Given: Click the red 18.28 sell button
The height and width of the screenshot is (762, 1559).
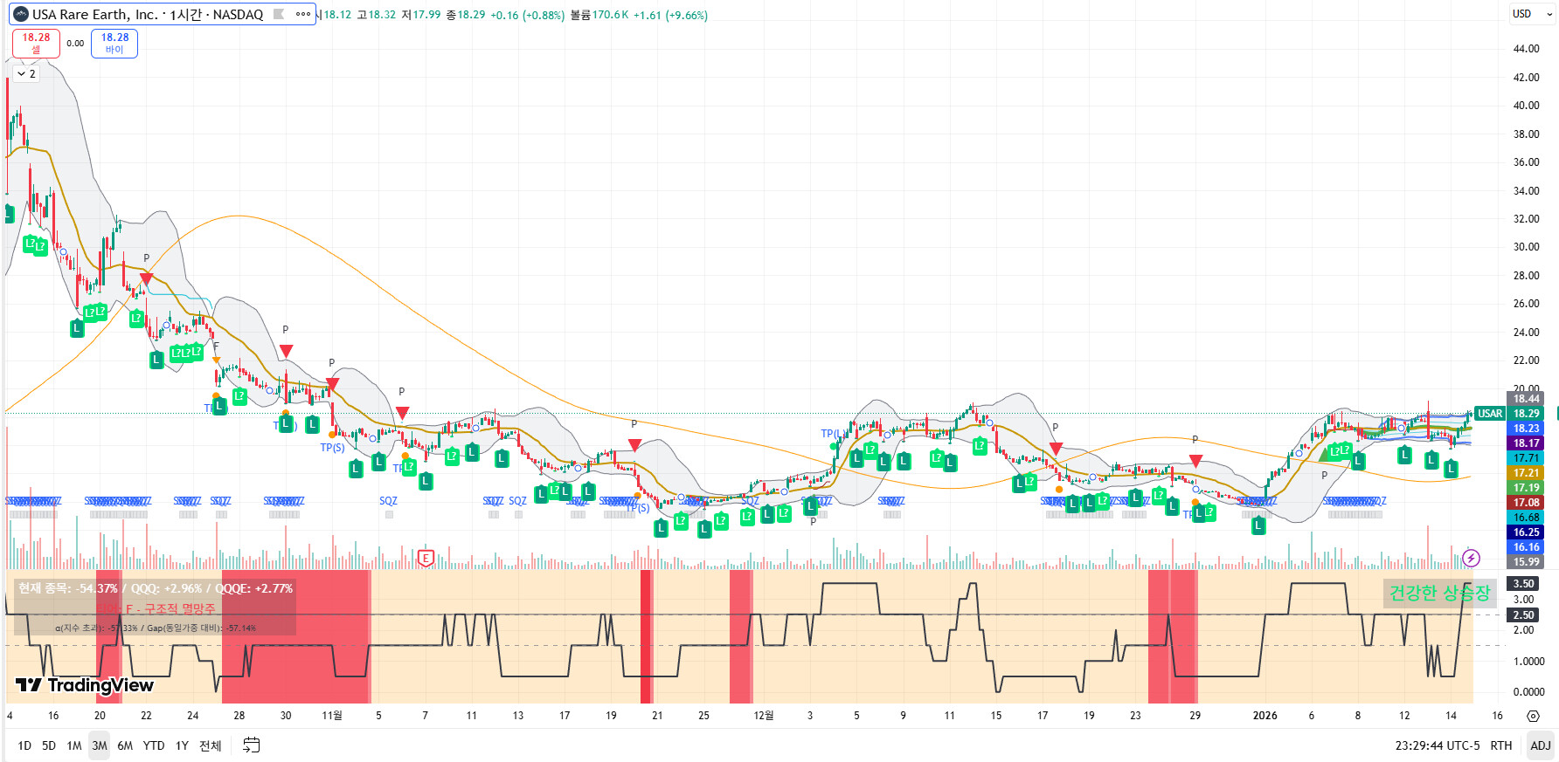Looking at the screenshot, I should point(36,43).
